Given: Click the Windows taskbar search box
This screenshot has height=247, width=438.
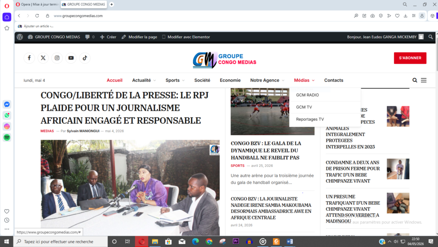Looking at the screenshot, I should [61, 241].
